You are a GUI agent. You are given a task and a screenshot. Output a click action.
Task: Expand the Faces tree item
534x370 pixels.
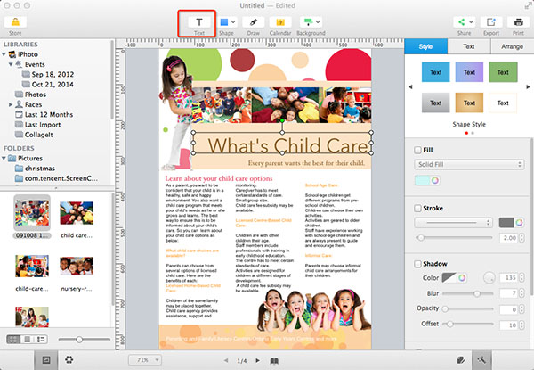click(x=11, y=104)
